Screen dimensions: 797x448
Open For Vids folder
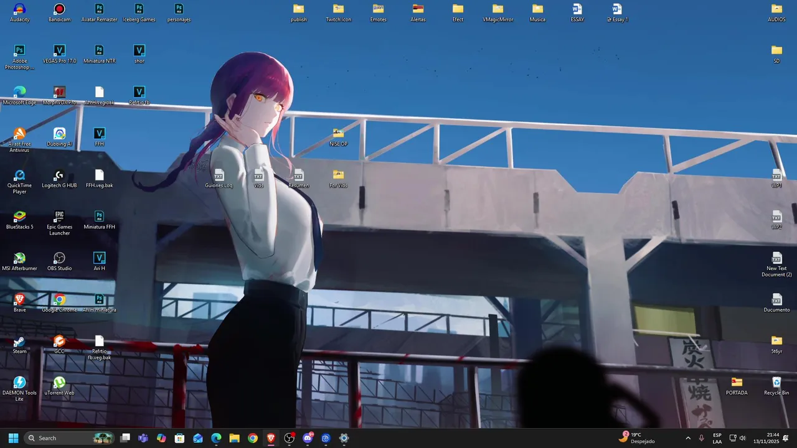[x=338, y=179]
